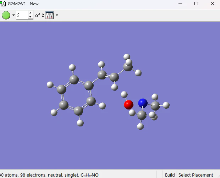The height and width of the screenshot is (178, 220).
Task: Click the frame number field showing 2
Action: click(x=22, y=15)
